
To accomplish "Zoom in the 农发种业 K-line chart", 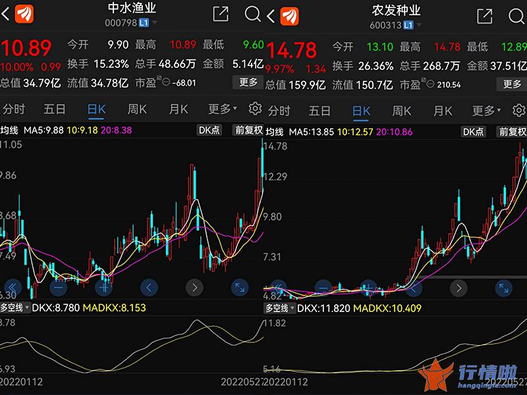I will [368, 288].
